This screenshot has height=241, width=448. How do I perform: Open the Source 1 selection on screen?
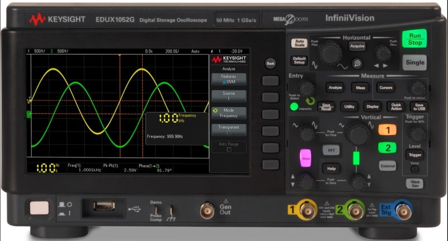point(229,96)
